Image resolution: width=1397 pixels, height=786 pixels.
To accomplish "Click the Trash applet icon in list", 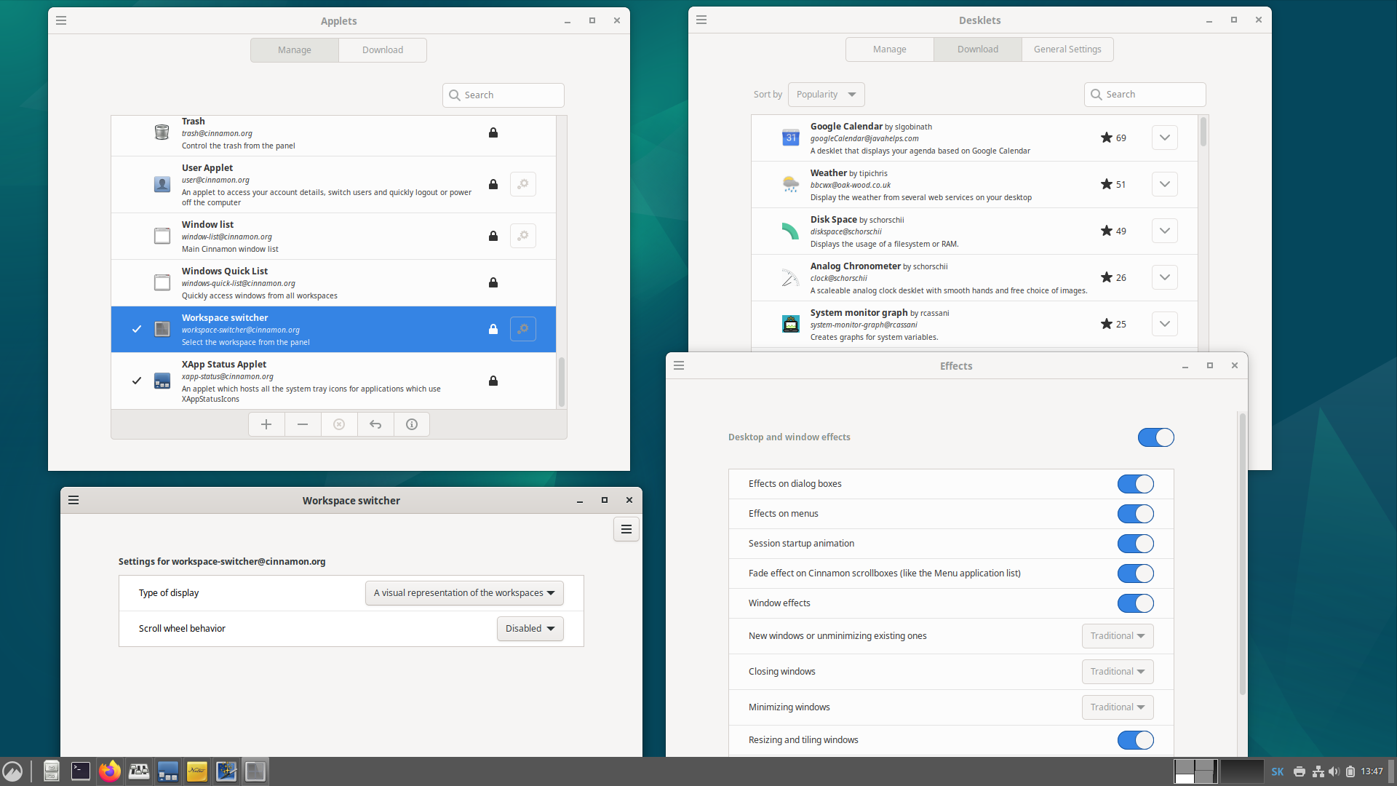I will click(162, 132).
